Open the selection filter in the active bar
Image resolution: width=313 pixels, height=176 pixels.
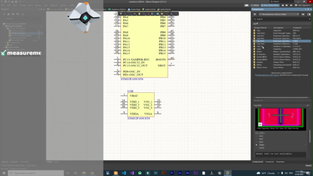(121, 14)
